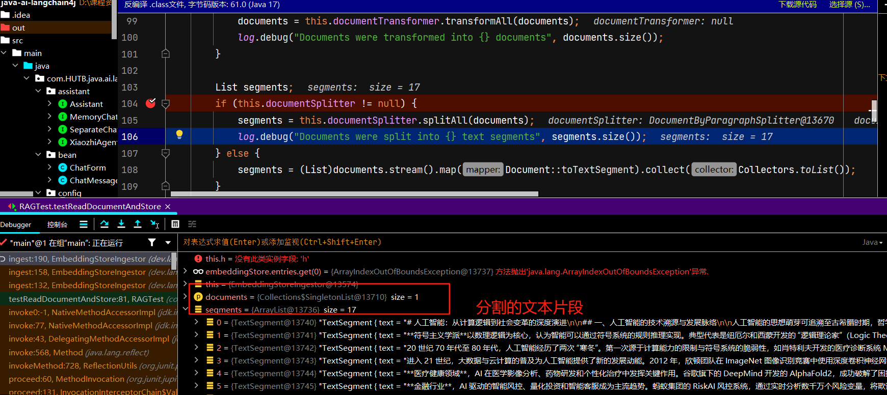887x395 pixels.
Task: Close the RAGTest.testReadDocumentAndStore debug tab
Action: [x=167, y=206]
